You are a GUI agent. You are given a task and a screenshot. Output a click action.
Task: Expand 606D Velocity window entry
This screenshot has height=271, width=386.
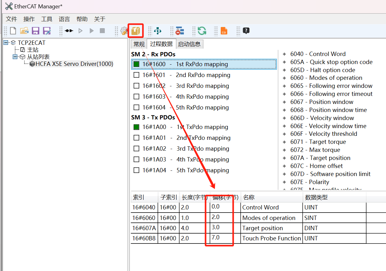(x=284, y=118)
